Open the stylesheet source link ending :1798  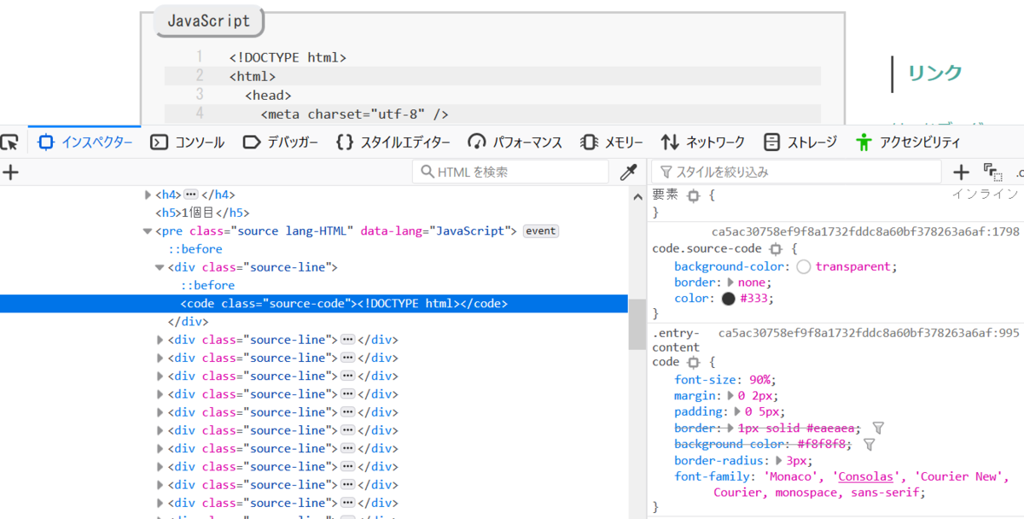coord(865,232)
